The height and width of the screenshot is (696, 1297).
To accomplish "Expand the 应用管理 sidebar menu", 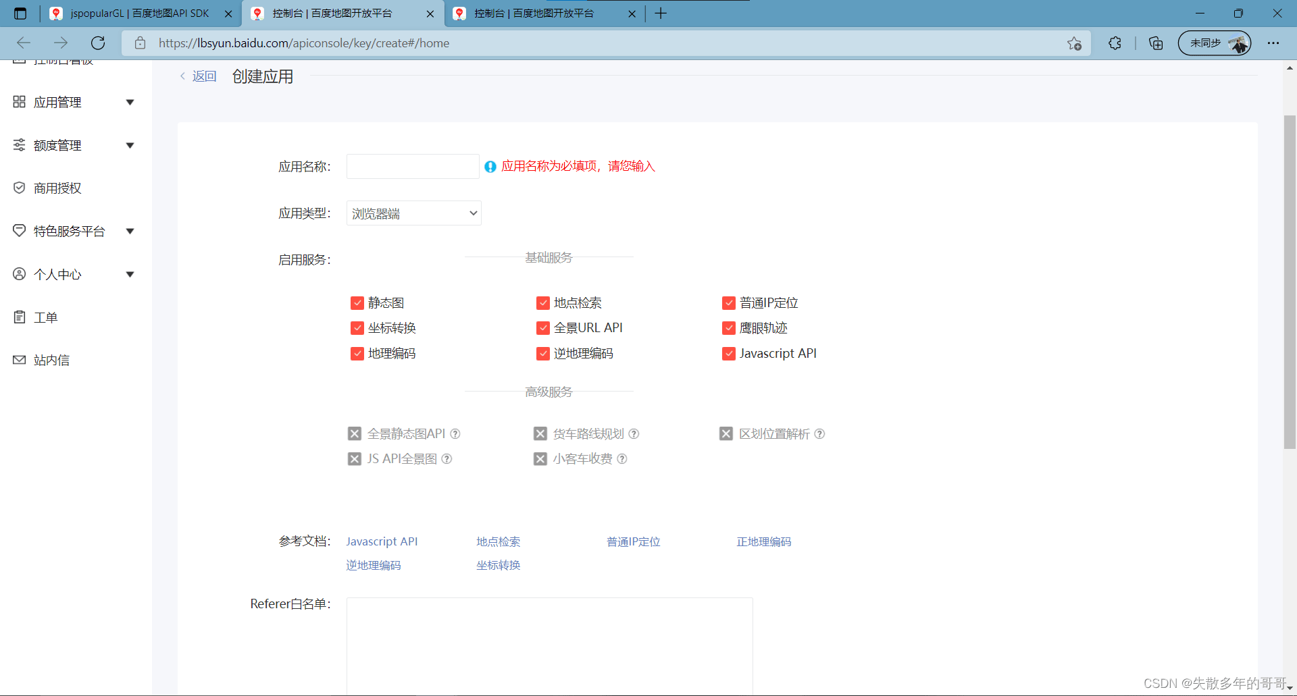I will point(130,101).
